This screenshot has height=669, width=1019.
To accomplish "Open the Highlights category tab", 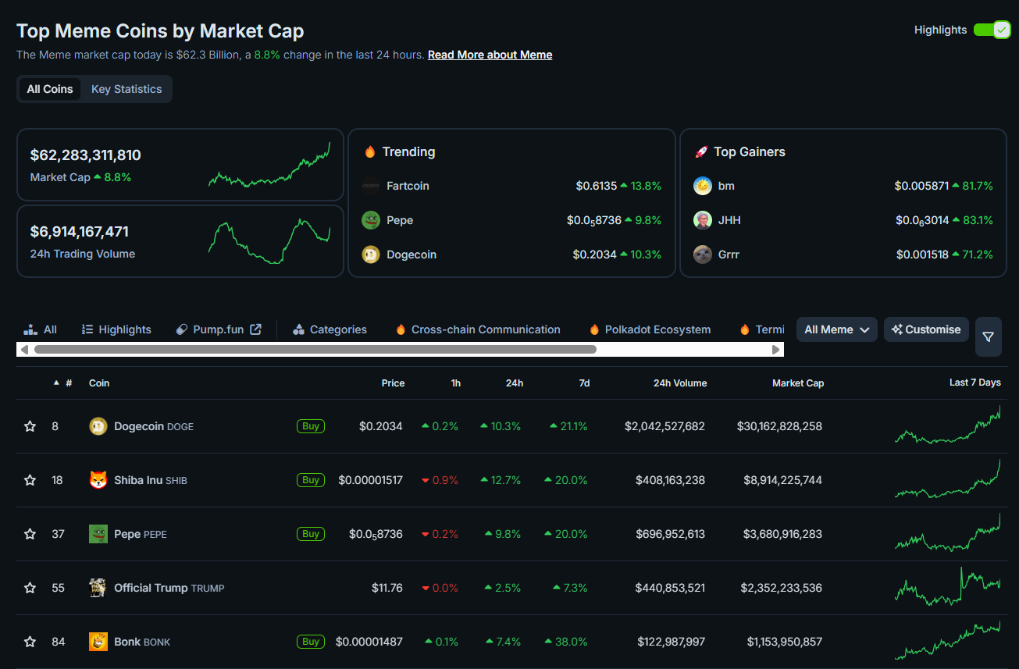I will pos(116,329).
